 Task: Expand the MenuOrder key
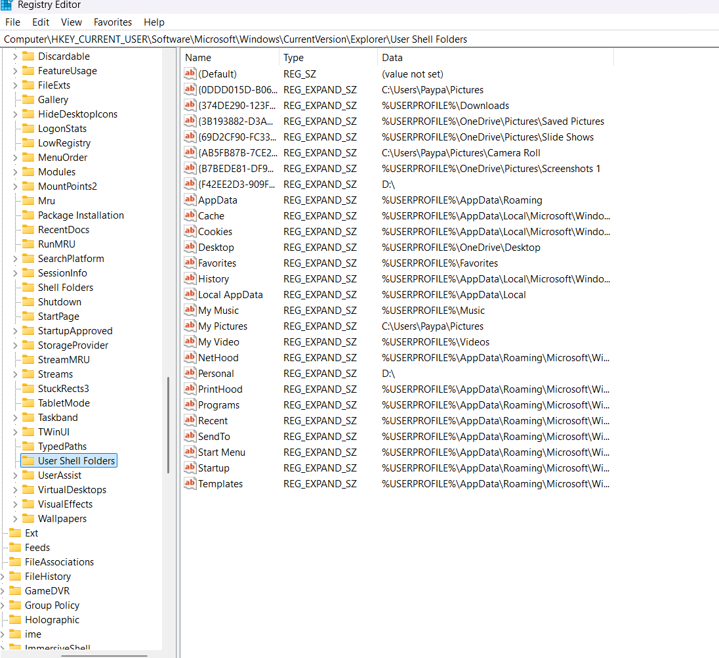tap(15, 158)
